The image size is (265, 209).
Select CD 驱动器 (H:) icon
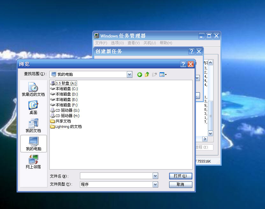pos(53,115)
